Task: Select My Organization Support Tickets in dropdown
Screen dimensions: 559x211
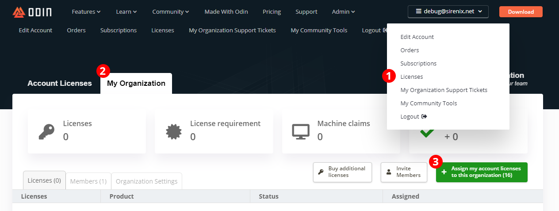Action: pyautogui.click(x=444, y=90)
